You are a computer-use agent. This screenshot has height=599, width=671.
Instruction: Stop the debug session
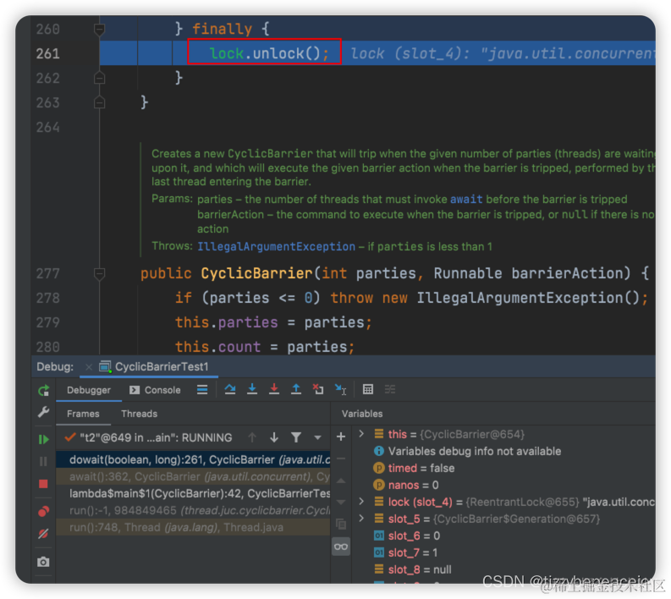click(44, 484)
